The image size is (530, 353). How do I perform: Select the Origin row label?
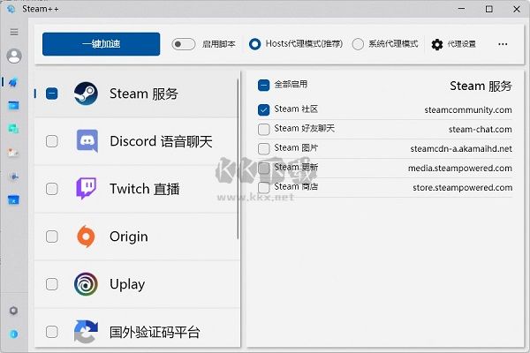(129, 237)
